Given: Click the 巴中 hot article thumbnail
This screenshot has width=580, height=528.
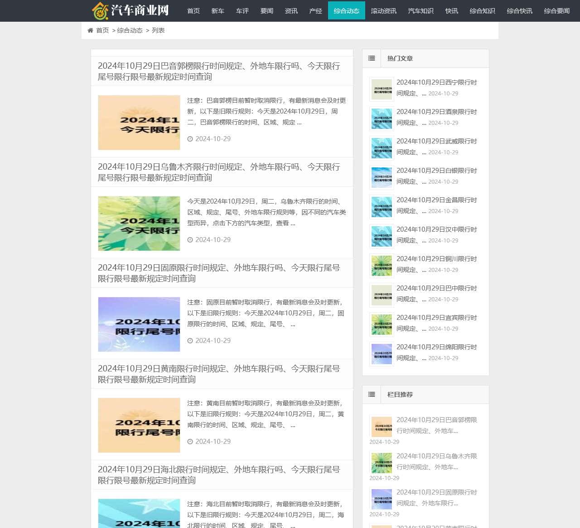Looking at the screenshot, I should 382,295.
